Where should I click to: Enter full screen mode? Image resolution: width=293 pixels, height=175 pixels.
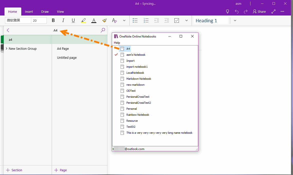click(273, 11)
